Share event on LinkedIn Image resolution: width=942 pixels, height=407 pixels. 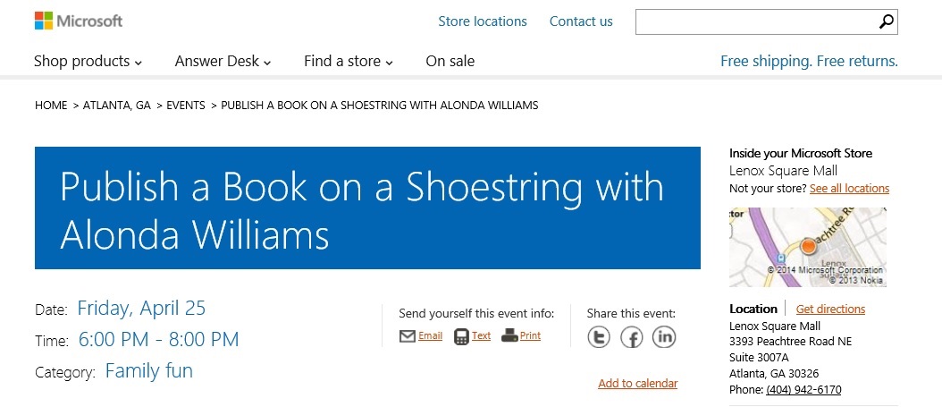pos(664,336)
